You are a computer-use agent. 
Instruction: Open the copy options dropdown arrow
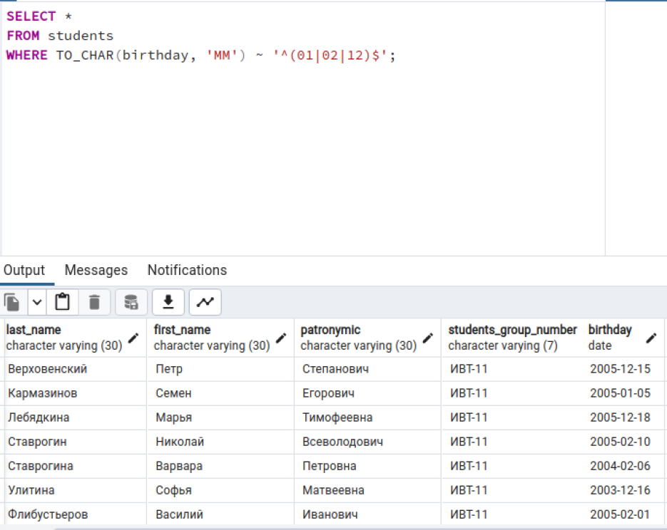(37, 302)
